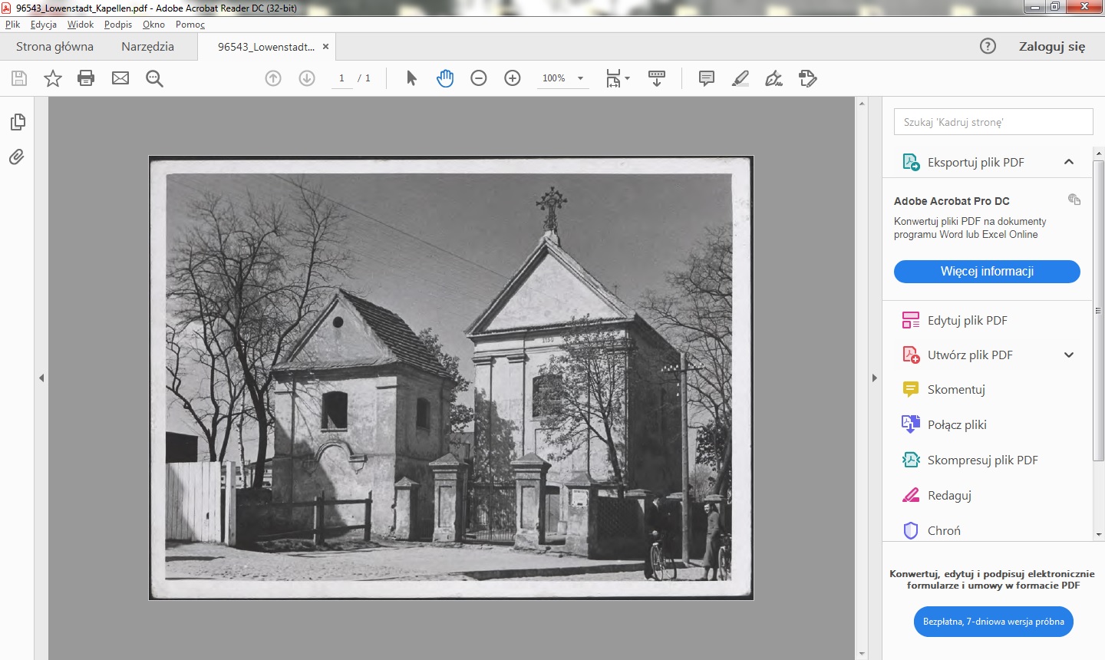Click the Szukaj 'Kadruj stronę' search field
The image size is (1105, 660).
993,122
